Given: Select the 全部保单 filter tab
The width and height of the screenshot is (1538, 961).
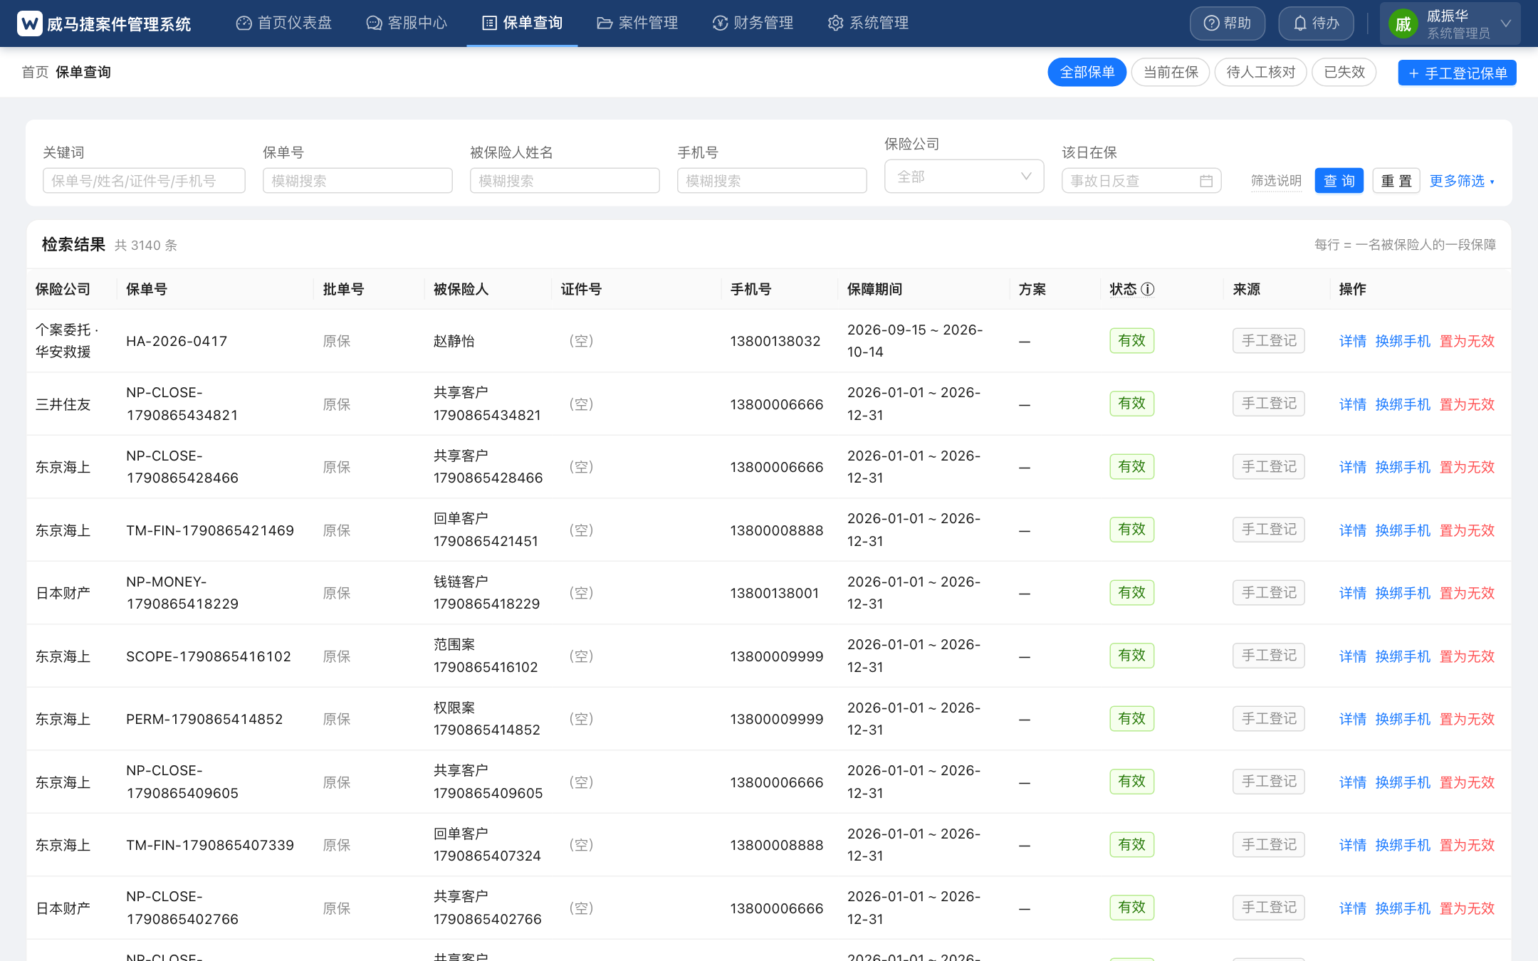Looking at the screenshot, I should click(1087, 72).
